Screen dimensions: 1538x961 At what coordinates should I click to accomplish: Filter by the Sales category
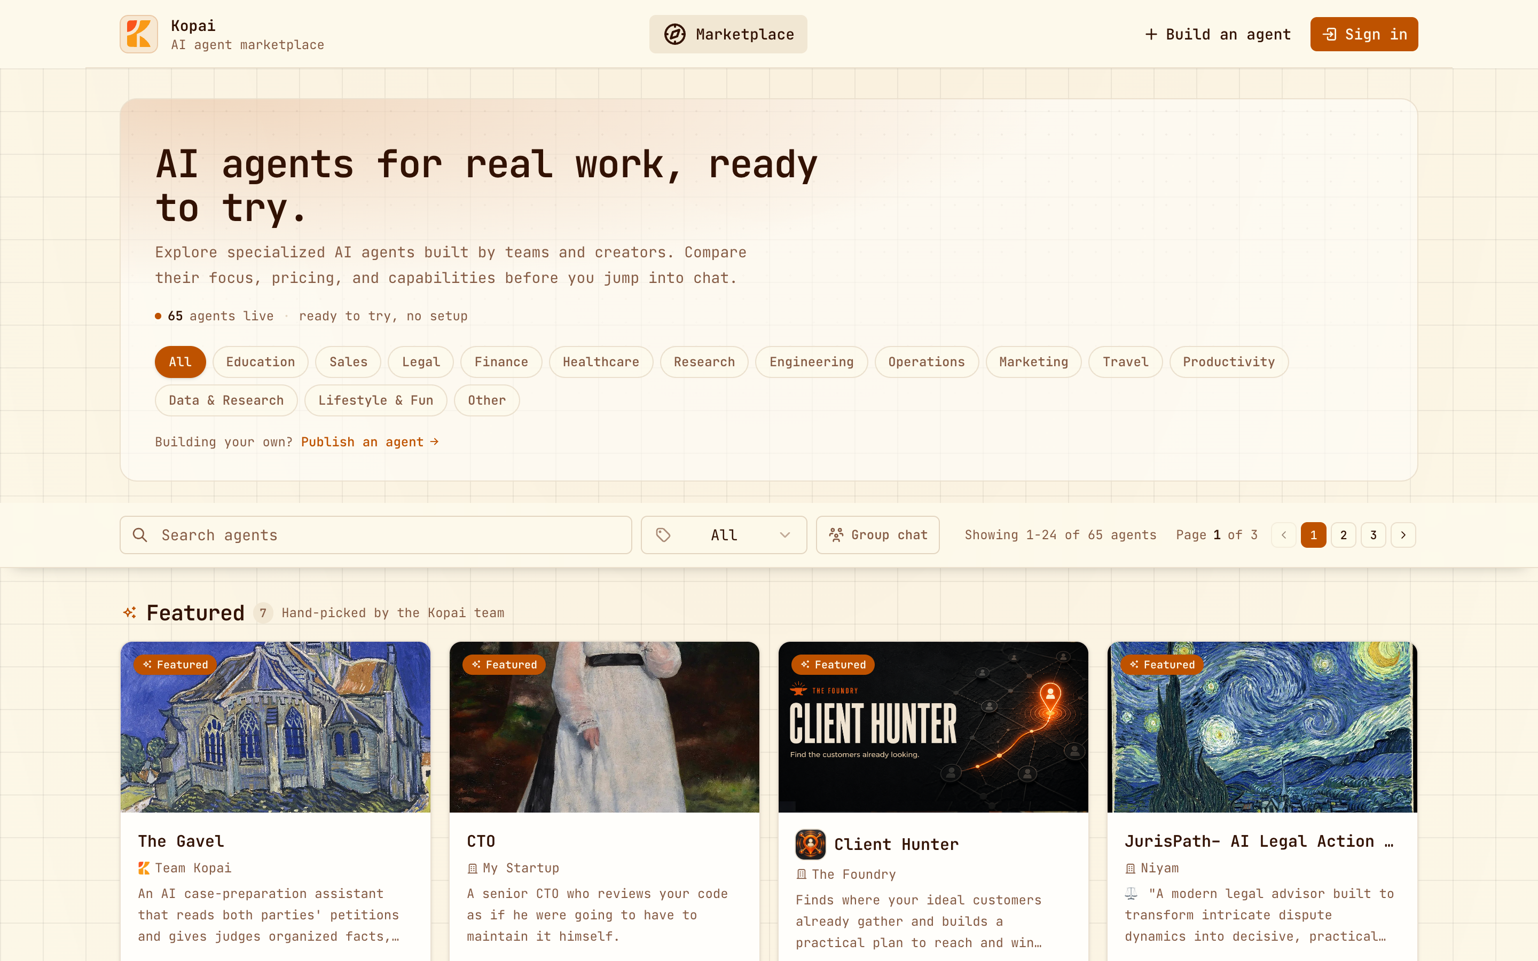(x=348, y=363)
